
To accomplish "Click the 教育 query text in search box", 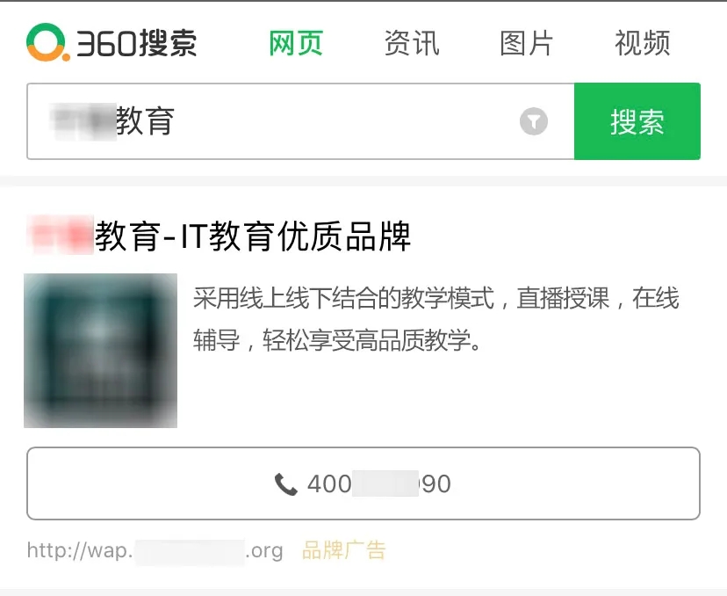I will point(145,121).
